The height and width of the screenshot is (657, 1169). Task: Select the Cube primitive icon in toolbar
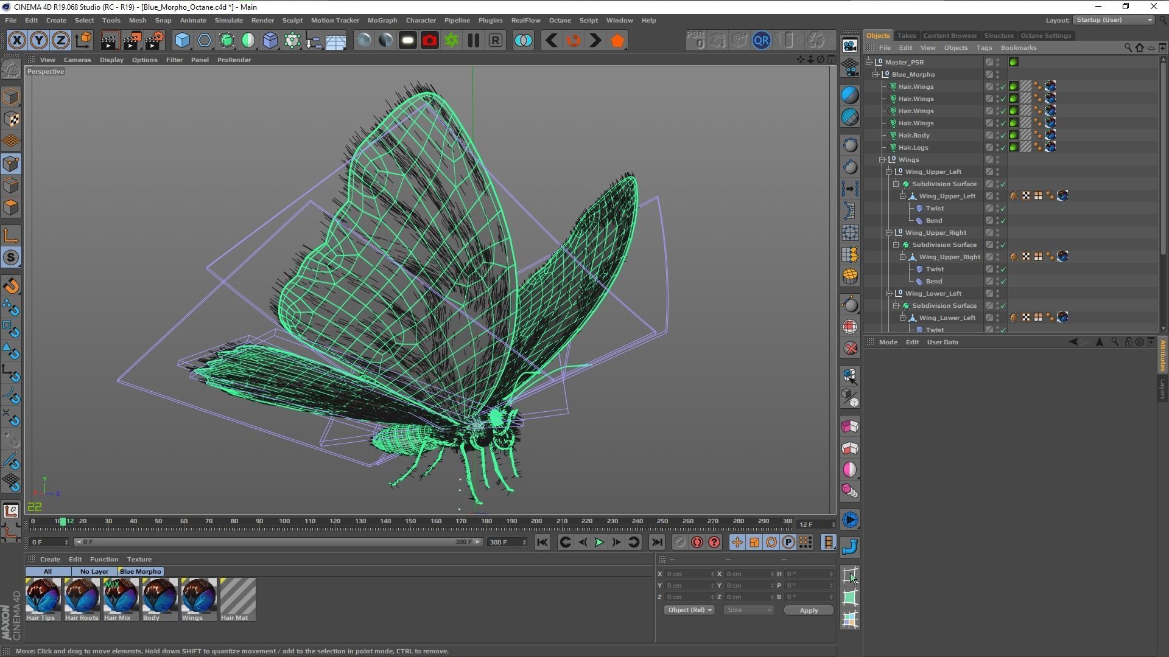pos(182,41)
